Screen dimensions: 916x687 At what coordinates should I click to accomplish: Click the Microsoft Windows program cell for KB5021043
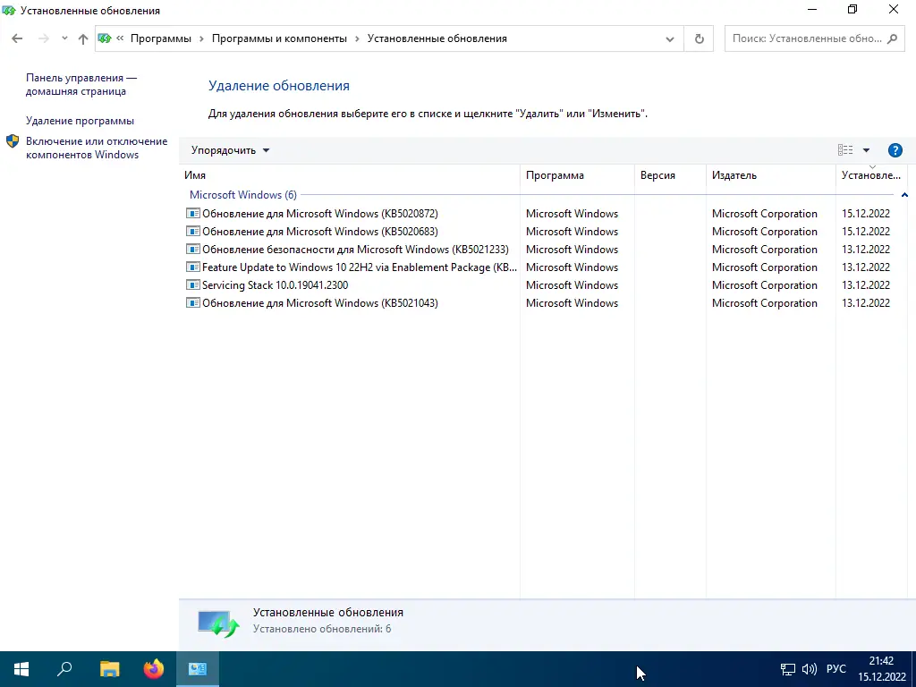tap(572, 303)
